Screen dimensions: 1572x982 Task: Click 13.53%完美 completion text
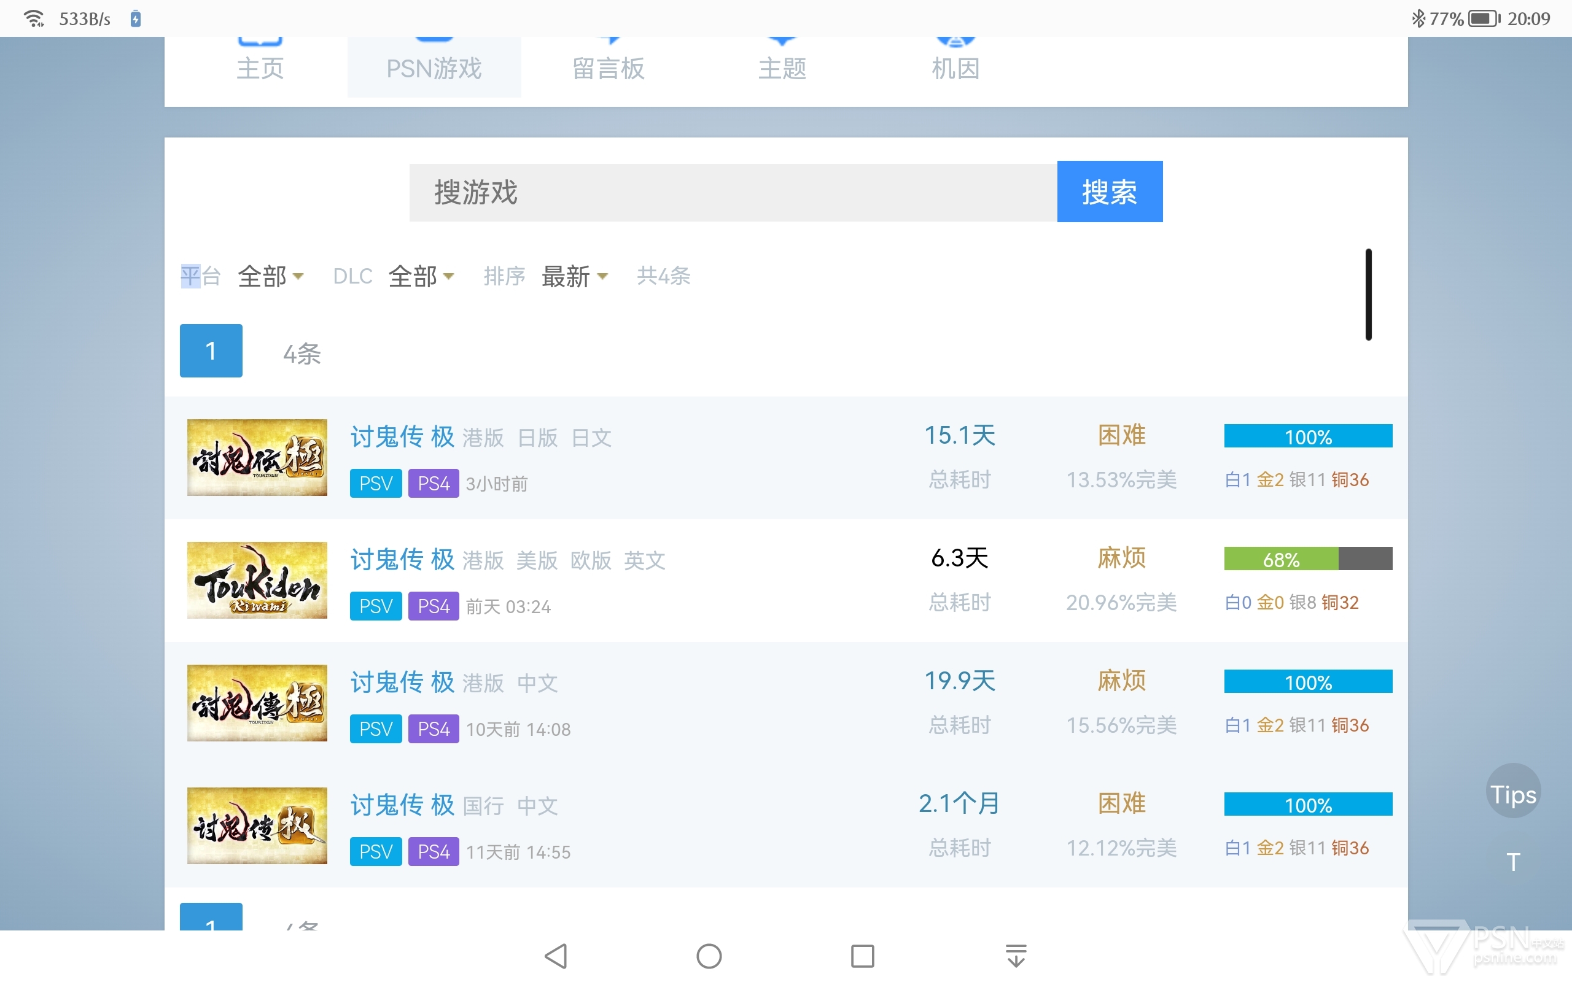pyautogui.click(x=1122, y=480)
